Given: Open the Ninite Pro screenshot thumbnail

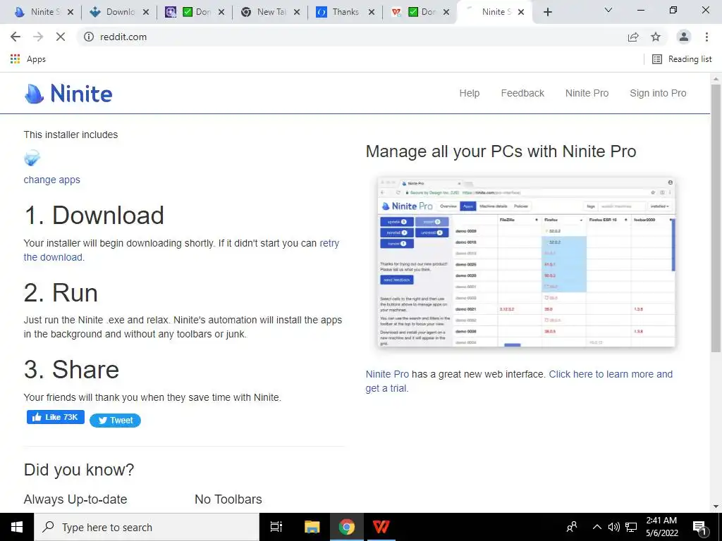Looking at the screenshot, I should coord(526,262).
